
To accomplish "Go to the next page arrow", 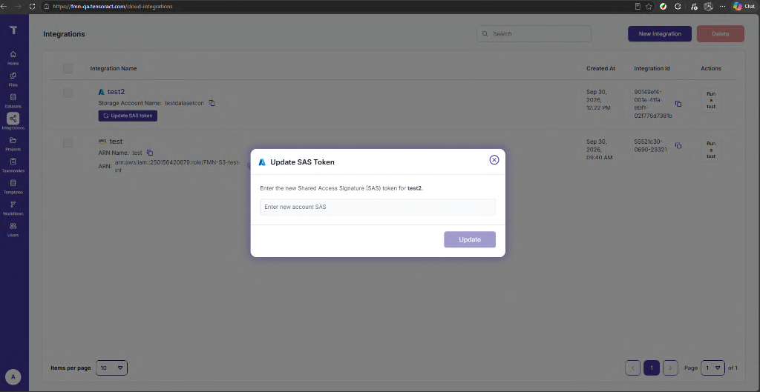I will pyautogui.click(x=670, y=368).
